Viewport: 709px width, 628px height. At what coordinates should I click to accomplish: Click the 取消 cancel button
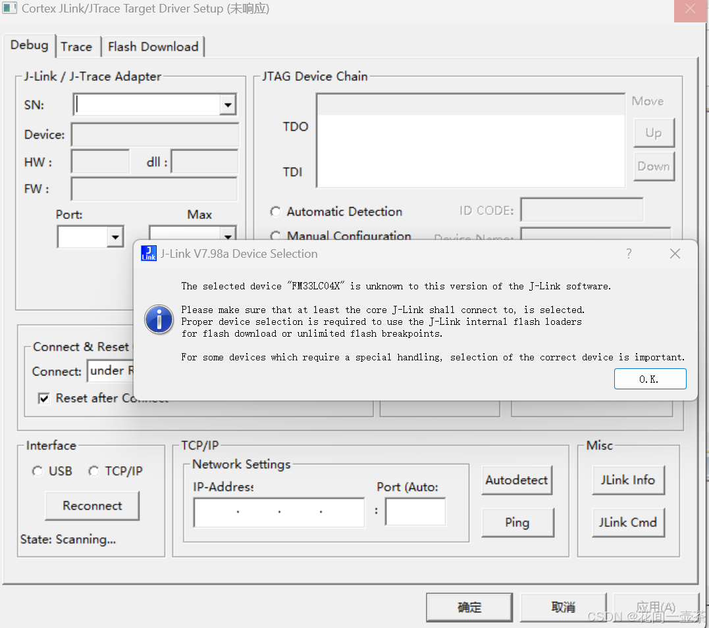click(563, 607)
